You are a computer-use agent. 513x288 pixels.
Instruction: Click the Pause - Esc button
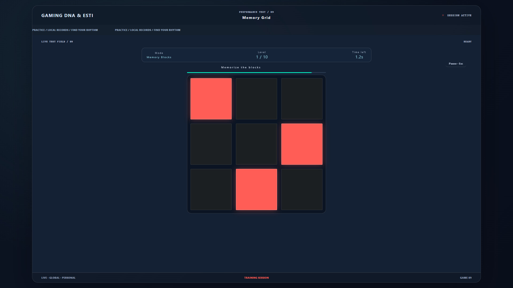(x=456, y=64)
